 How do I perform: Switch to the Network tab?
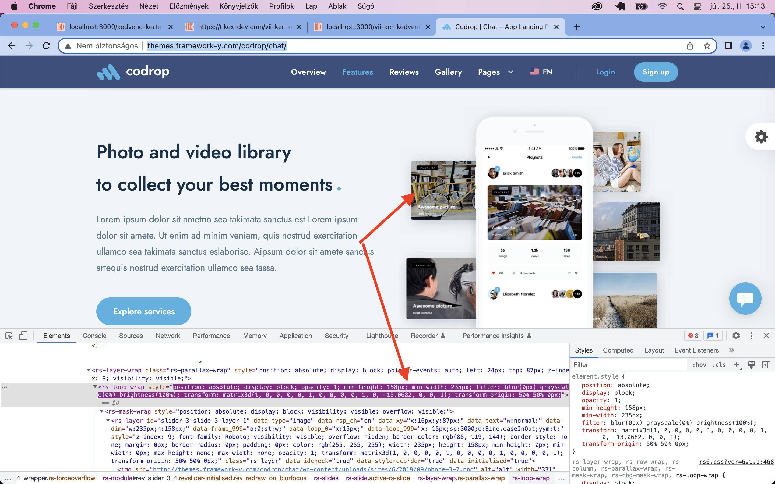coord(168,336)
